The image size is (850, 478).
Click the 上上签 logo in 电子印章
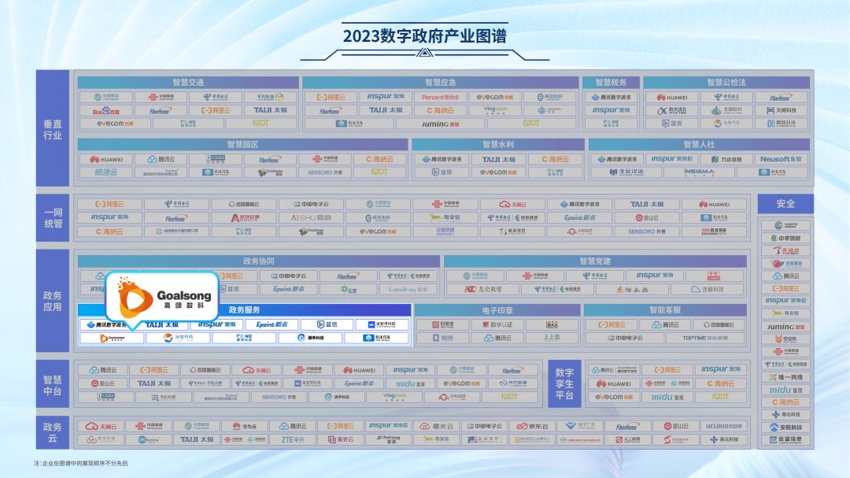pyautogui.click(x=551, y=338)
